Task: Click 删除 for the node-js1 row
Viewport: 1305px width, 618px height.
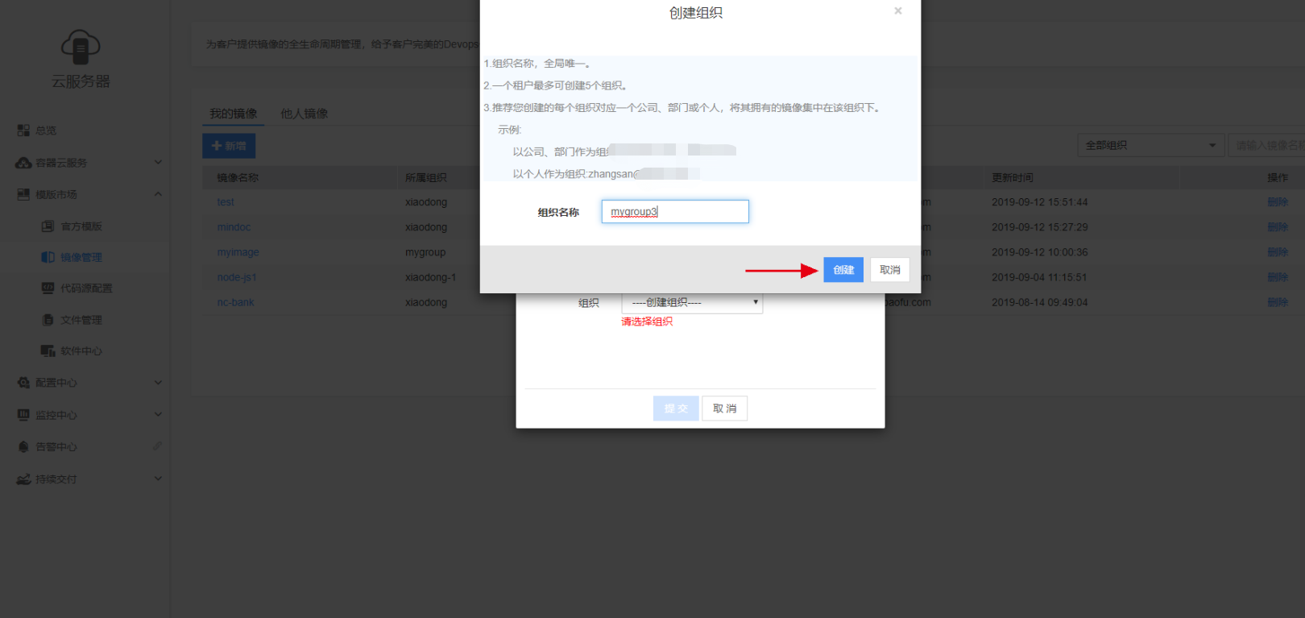Action: click(x=1278, y=277)
